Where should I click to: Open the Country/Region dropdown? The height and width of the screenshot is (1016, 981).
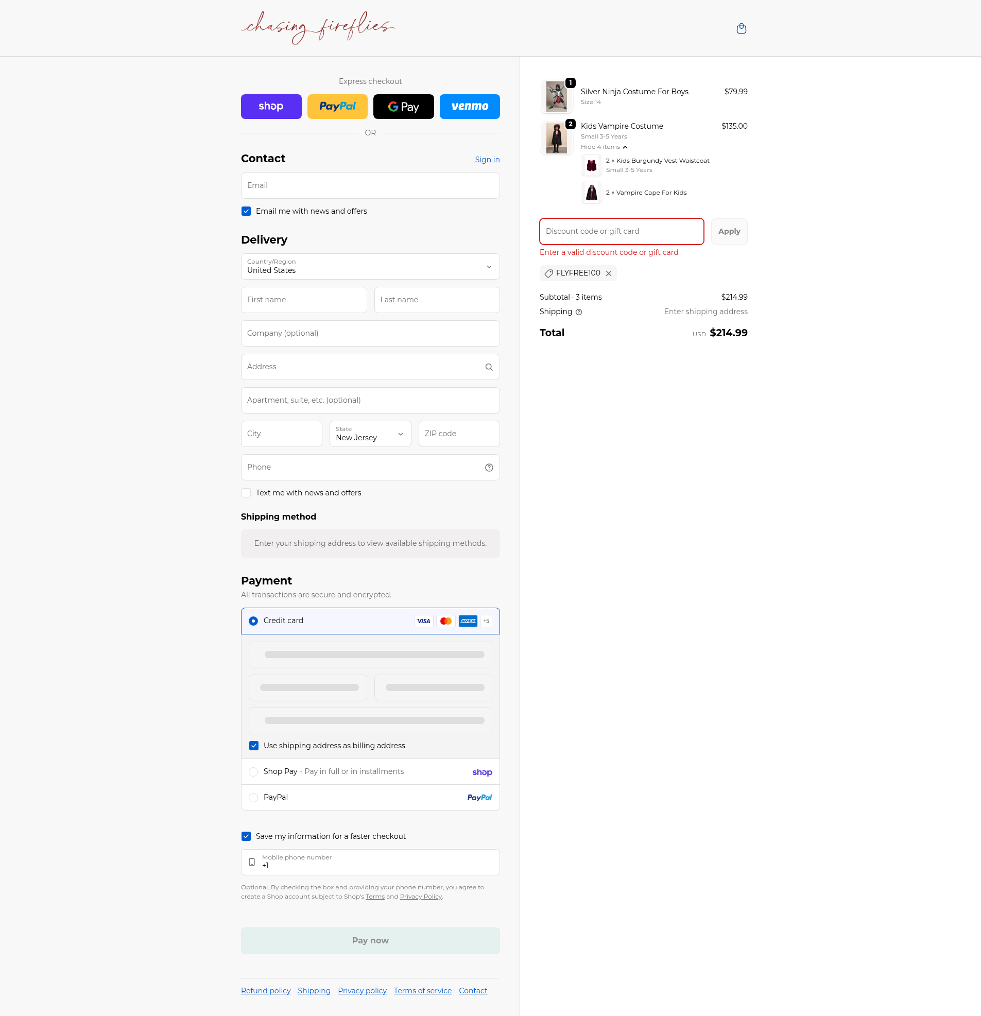[x=370, y=266]
